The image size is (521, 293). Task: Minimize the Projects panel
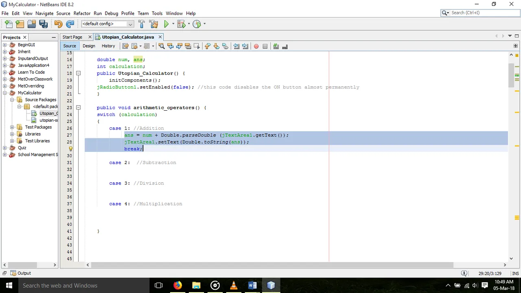54,37
